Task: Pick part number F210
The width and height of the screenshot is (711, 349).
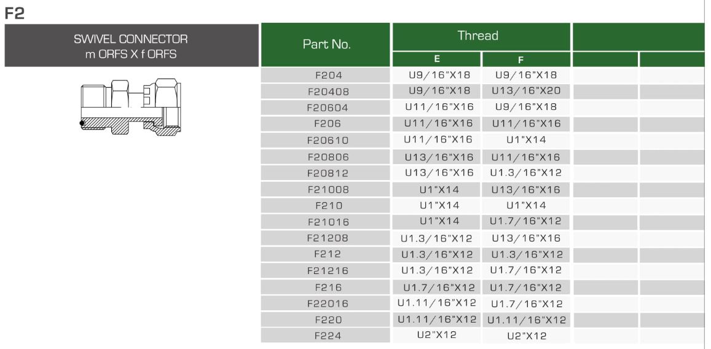Action: tap(325, 205)
